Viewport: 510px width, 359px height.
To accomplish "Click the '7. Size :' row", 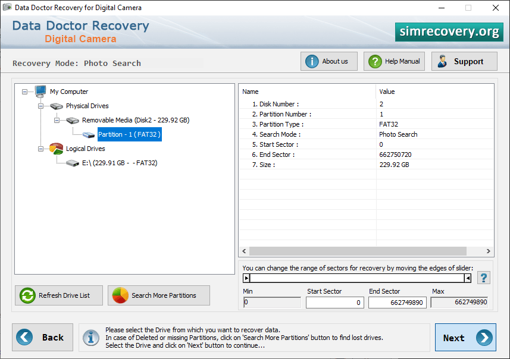I will [x=366, y=165].
